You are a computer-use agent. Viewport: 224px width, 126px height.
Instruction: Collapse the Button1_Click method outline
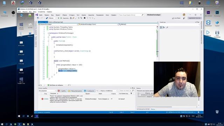48,51
